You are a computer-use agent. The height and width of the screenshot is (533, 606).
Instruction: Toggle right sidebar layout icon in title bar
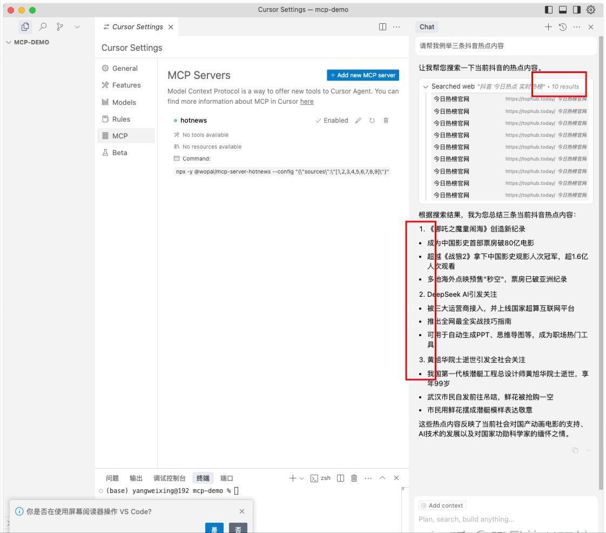(577, 10)
